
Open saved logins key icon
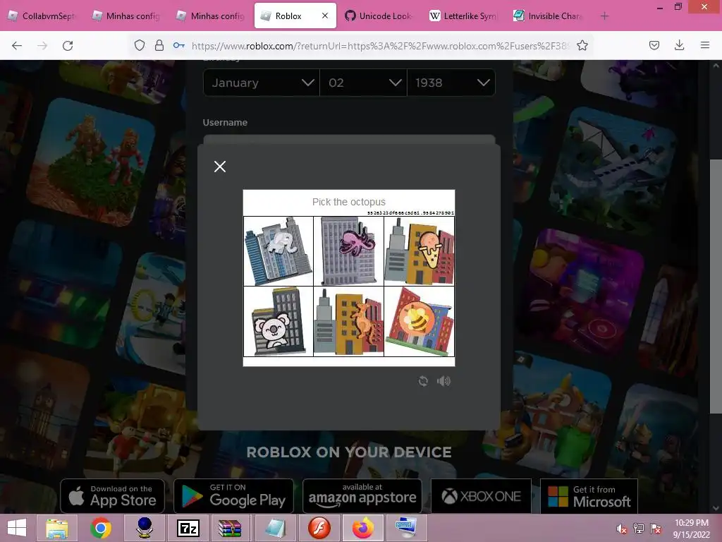(x=179, y=45)
